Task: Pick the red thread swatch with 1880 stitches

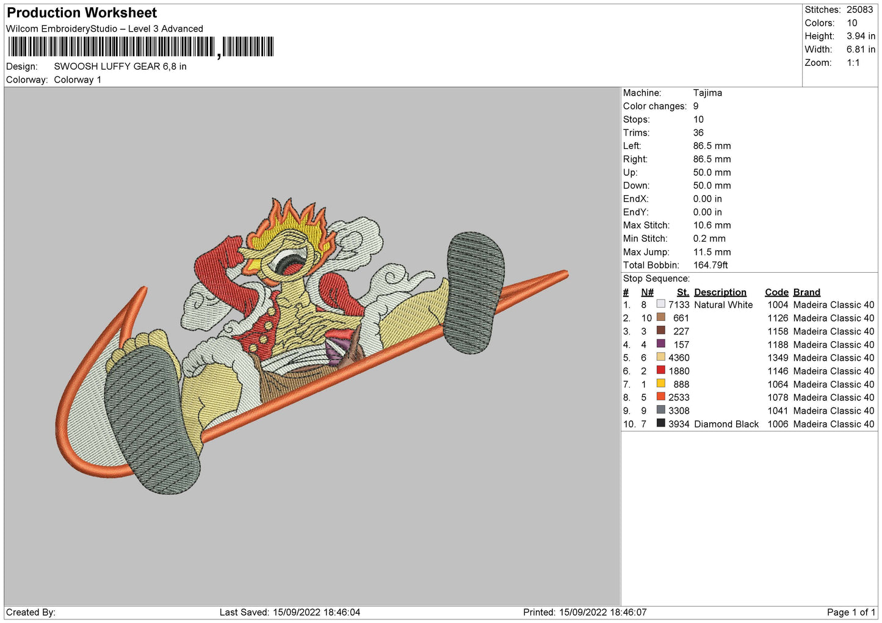Action: [x=660, y=370]
